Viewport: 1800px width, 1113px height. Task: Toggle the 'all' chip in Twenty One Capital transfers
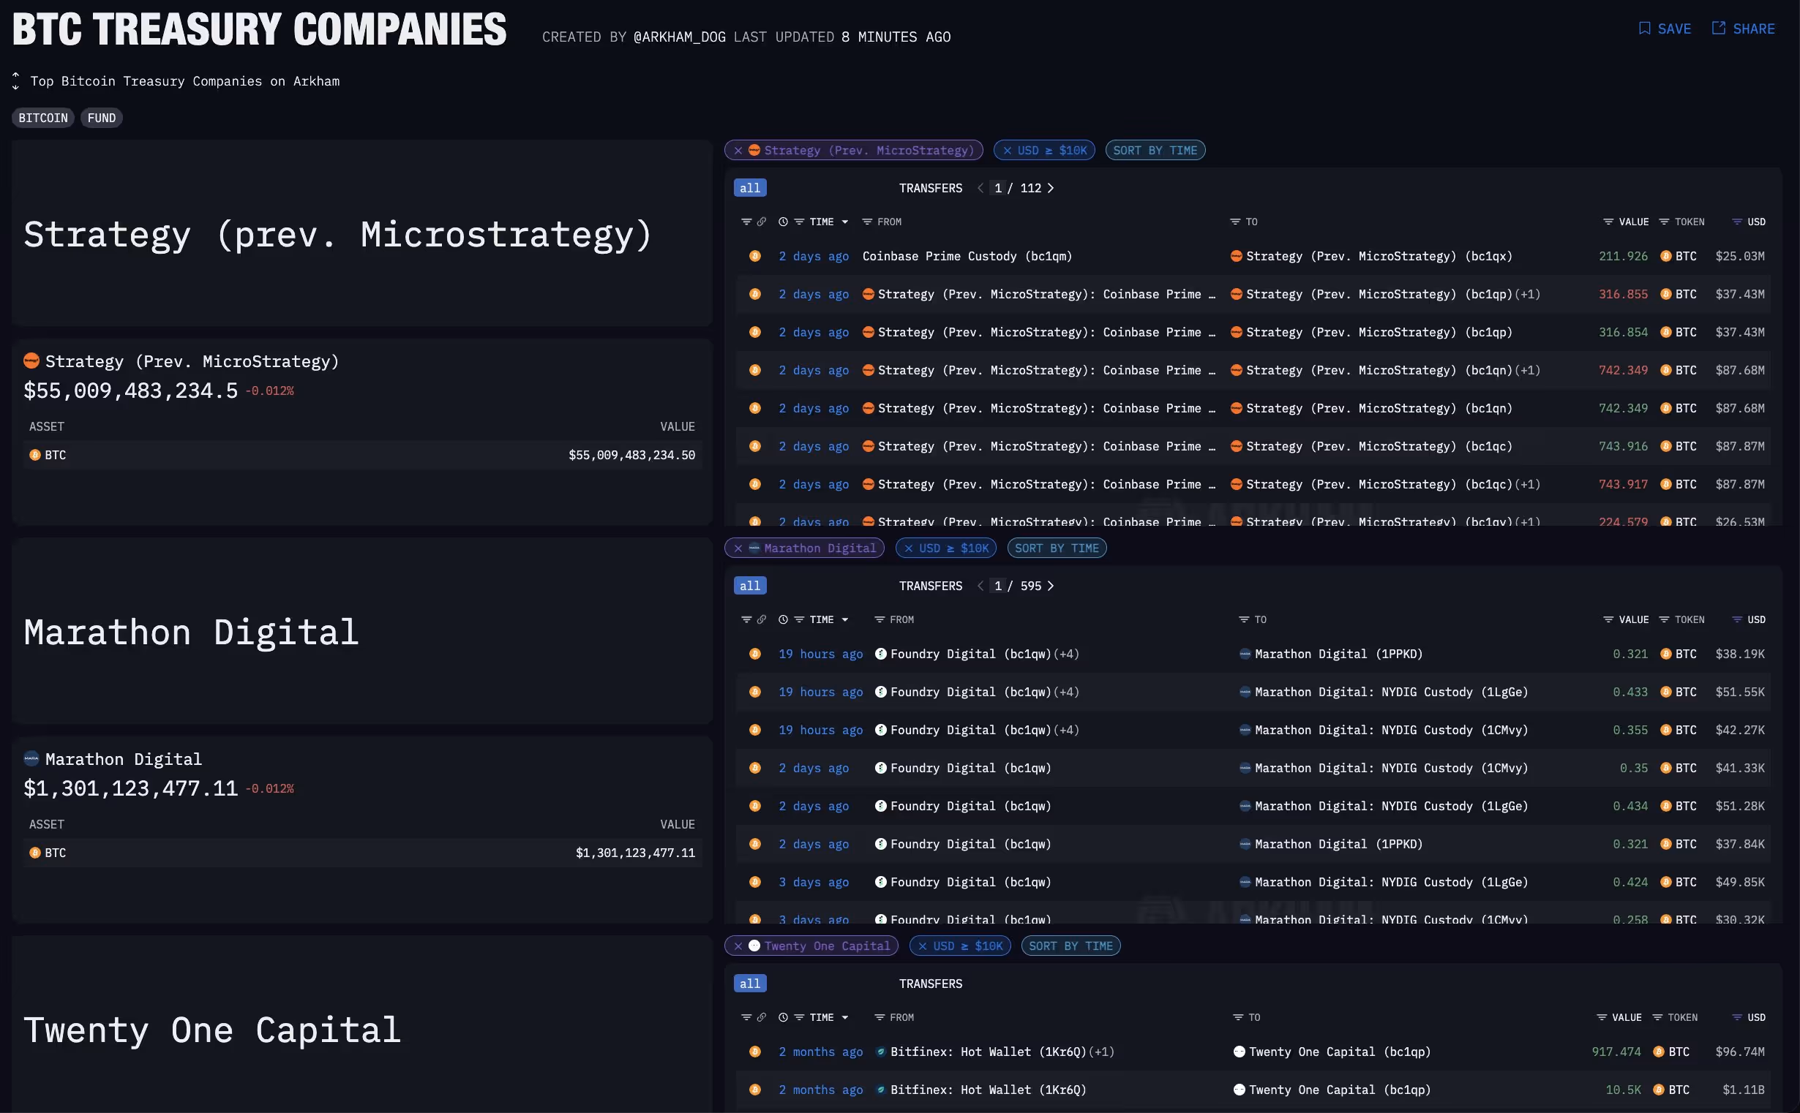click(x=750, y=984)
